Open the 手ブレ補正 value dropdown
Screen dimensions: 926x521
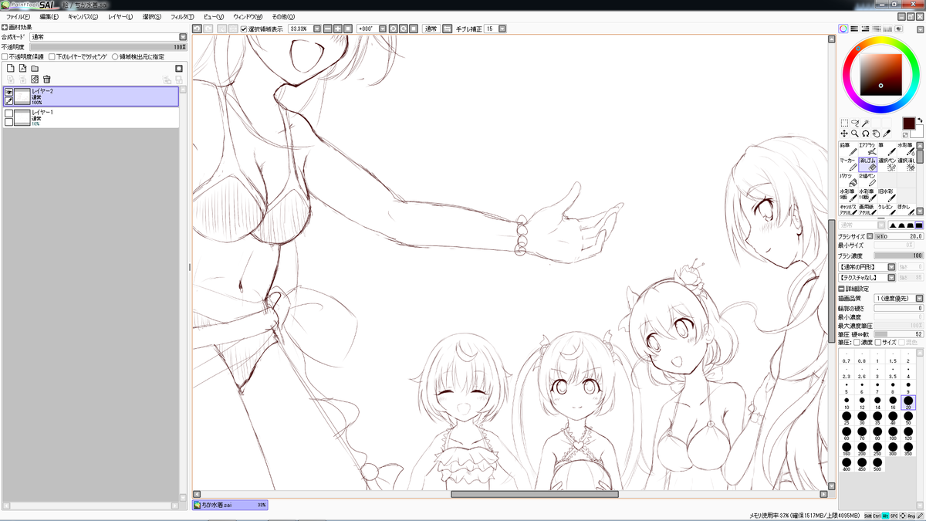[502, 29]
